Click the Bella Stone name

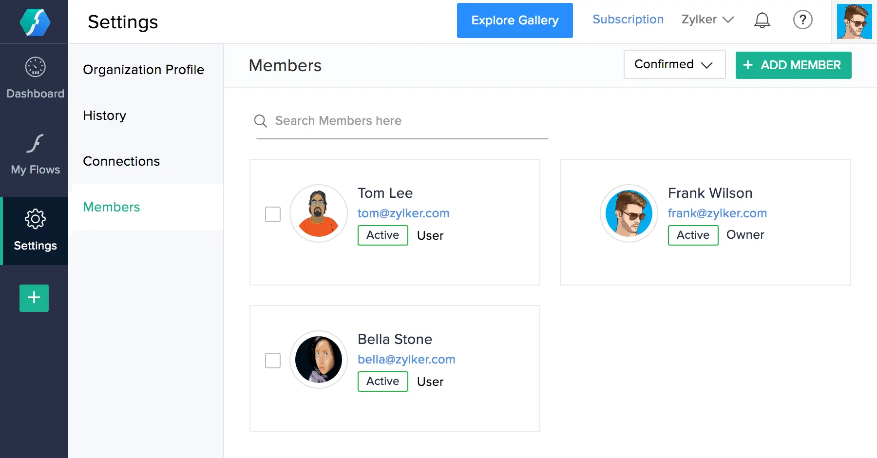click(x=395, y=339)
